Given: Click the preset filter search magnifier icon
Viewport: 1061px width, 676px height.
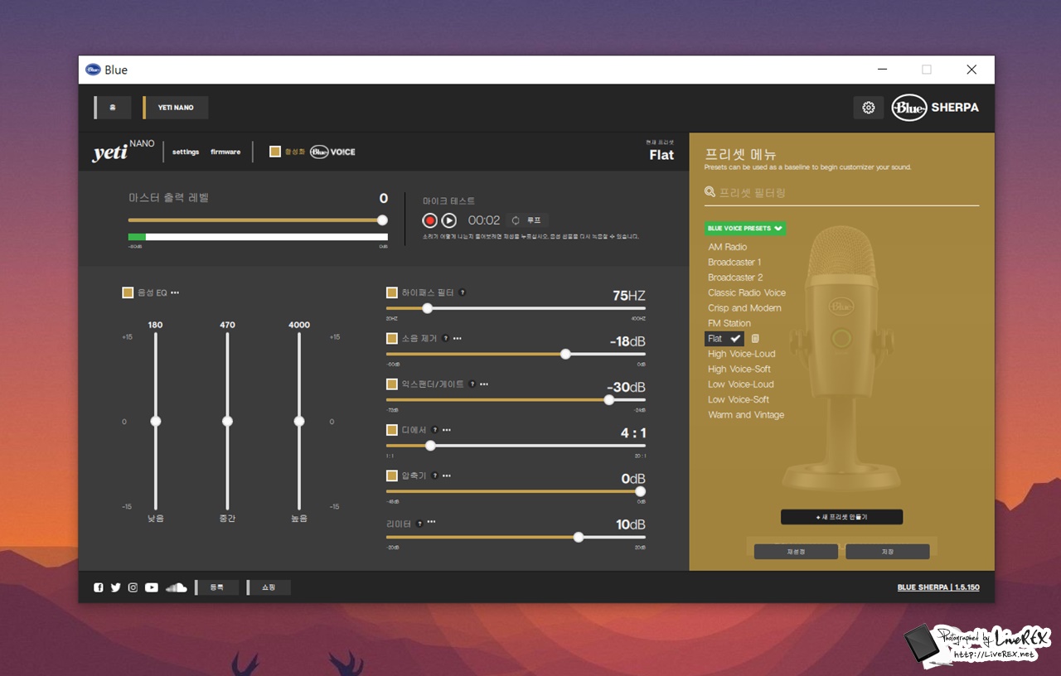Looking at the screenshot, I should tap(710, 192).
